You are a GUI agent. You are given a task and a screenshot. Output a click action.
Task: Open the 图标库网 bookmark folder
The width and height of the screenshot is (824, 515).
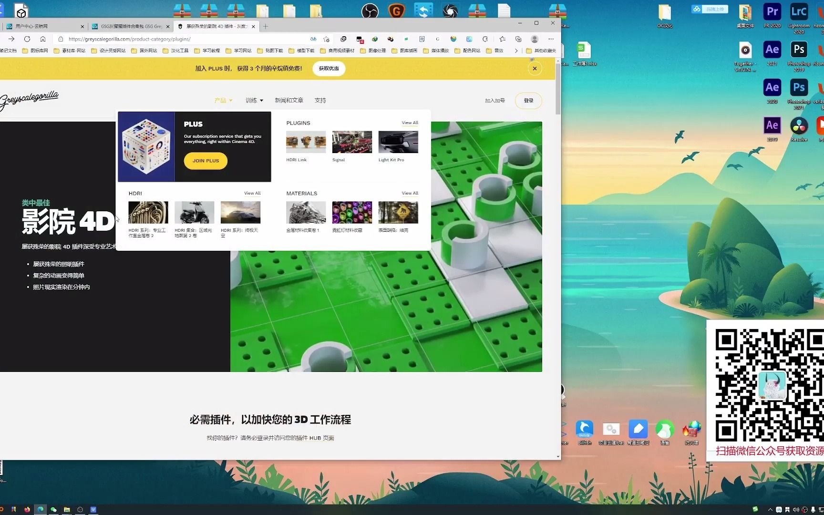(35, 51)
